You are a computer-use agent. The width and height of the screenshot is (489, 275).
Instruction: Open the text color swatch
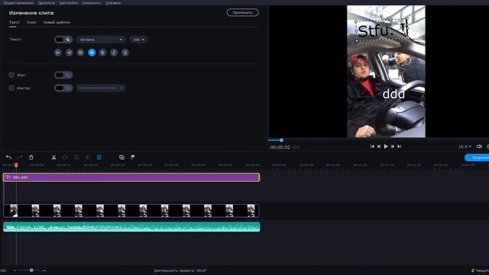pos(63,40)
